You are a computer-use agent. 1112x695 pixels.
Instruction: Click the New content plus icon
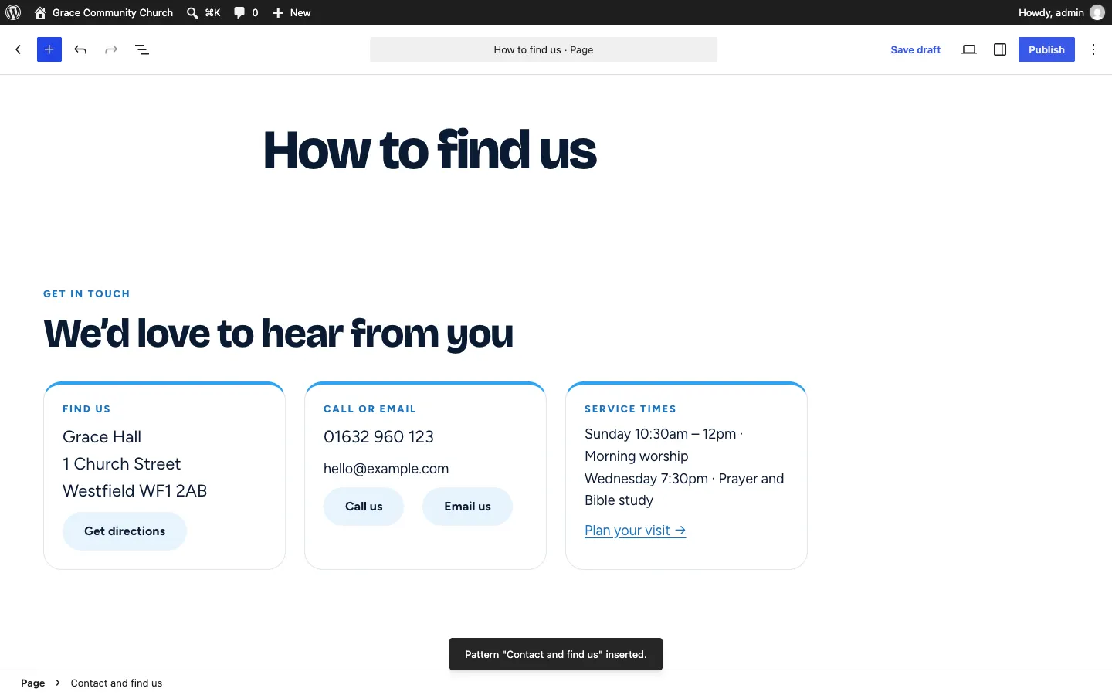coord(278,12)
